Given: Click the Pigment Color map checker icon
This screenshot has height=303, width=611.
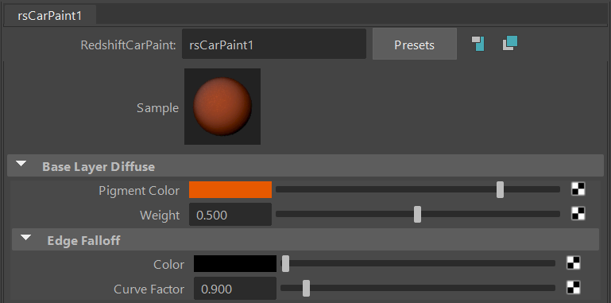Looking at the screenshot, I should click(578, 189).
